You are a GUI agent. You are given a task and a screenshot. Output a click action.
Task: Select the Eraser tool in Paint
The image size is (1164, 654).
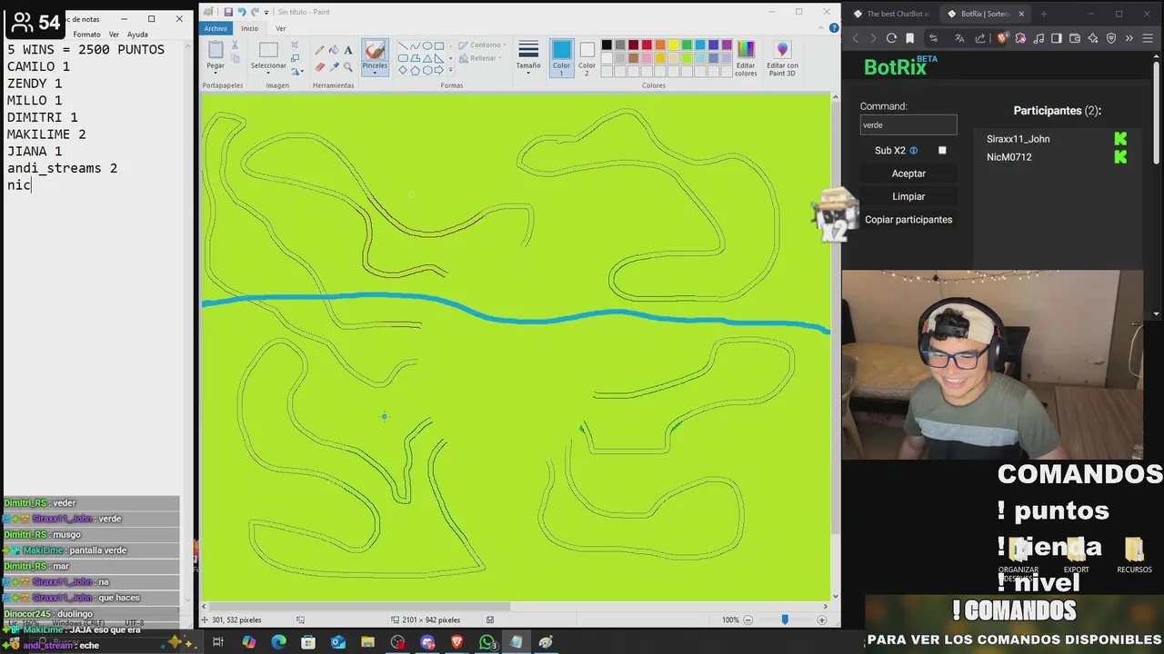click(x=319, y=66)
